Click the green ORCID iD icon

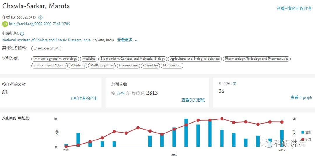5,24
